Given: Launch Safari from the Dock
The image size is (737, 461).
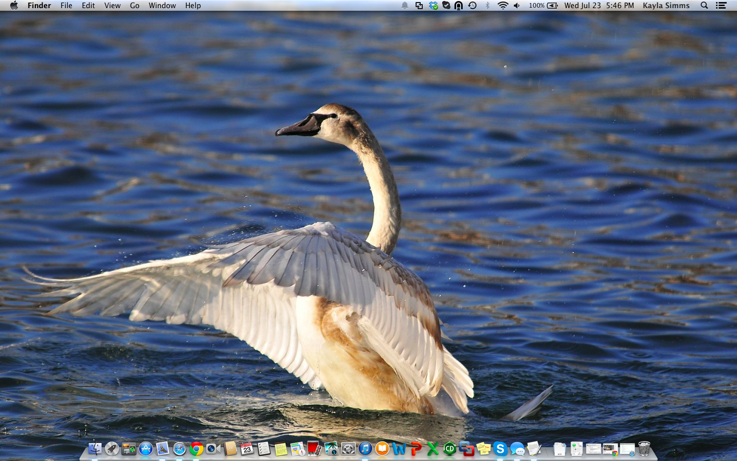Looking at the screenshot, I should click(x=179, y=449).
